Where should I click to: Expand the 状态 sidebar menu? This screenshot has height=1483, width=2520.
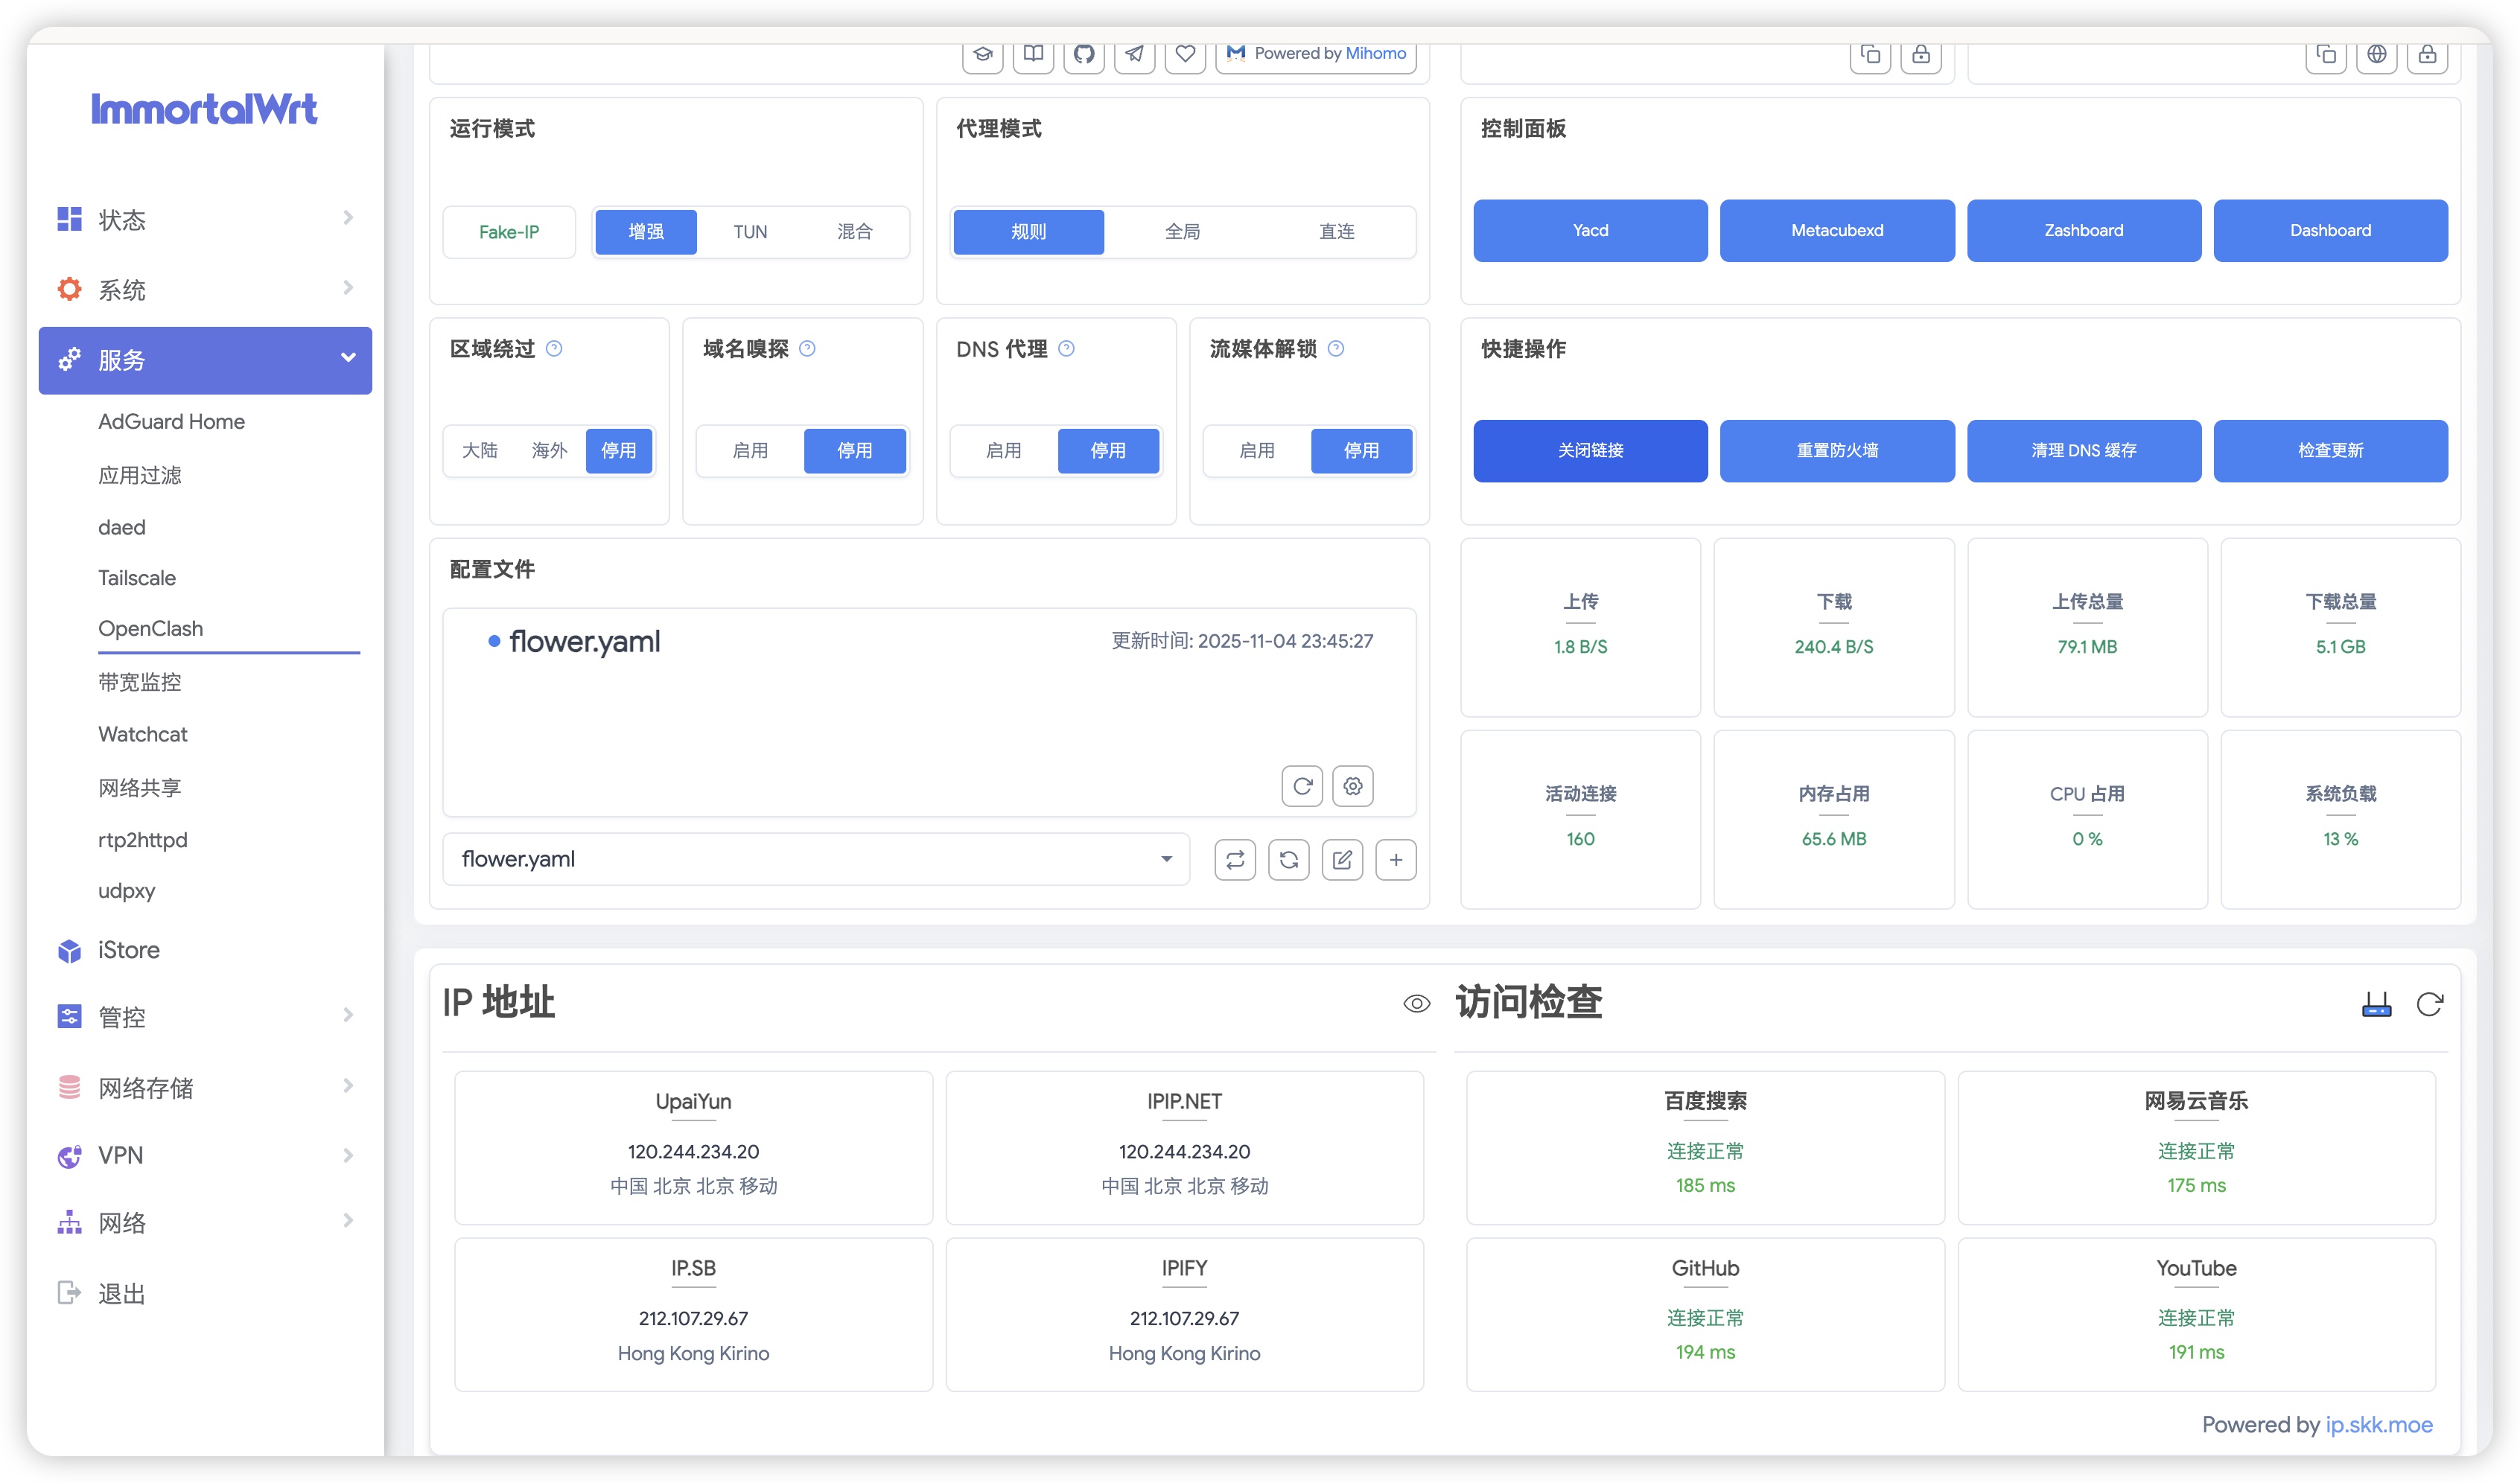coord(205,219)
